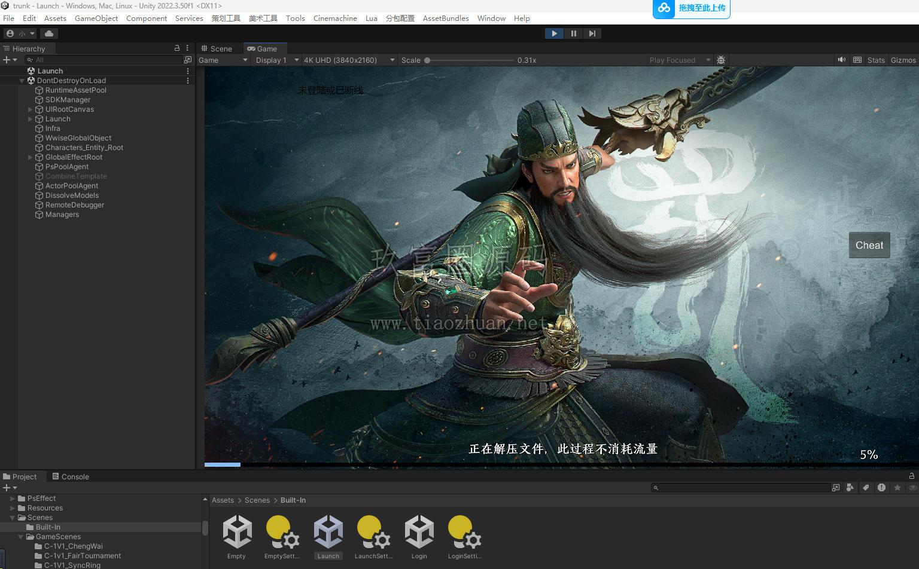Viewport: 919px width, 569px height.
Task: Open Search by Label tag icon
Action: point(866,488)
